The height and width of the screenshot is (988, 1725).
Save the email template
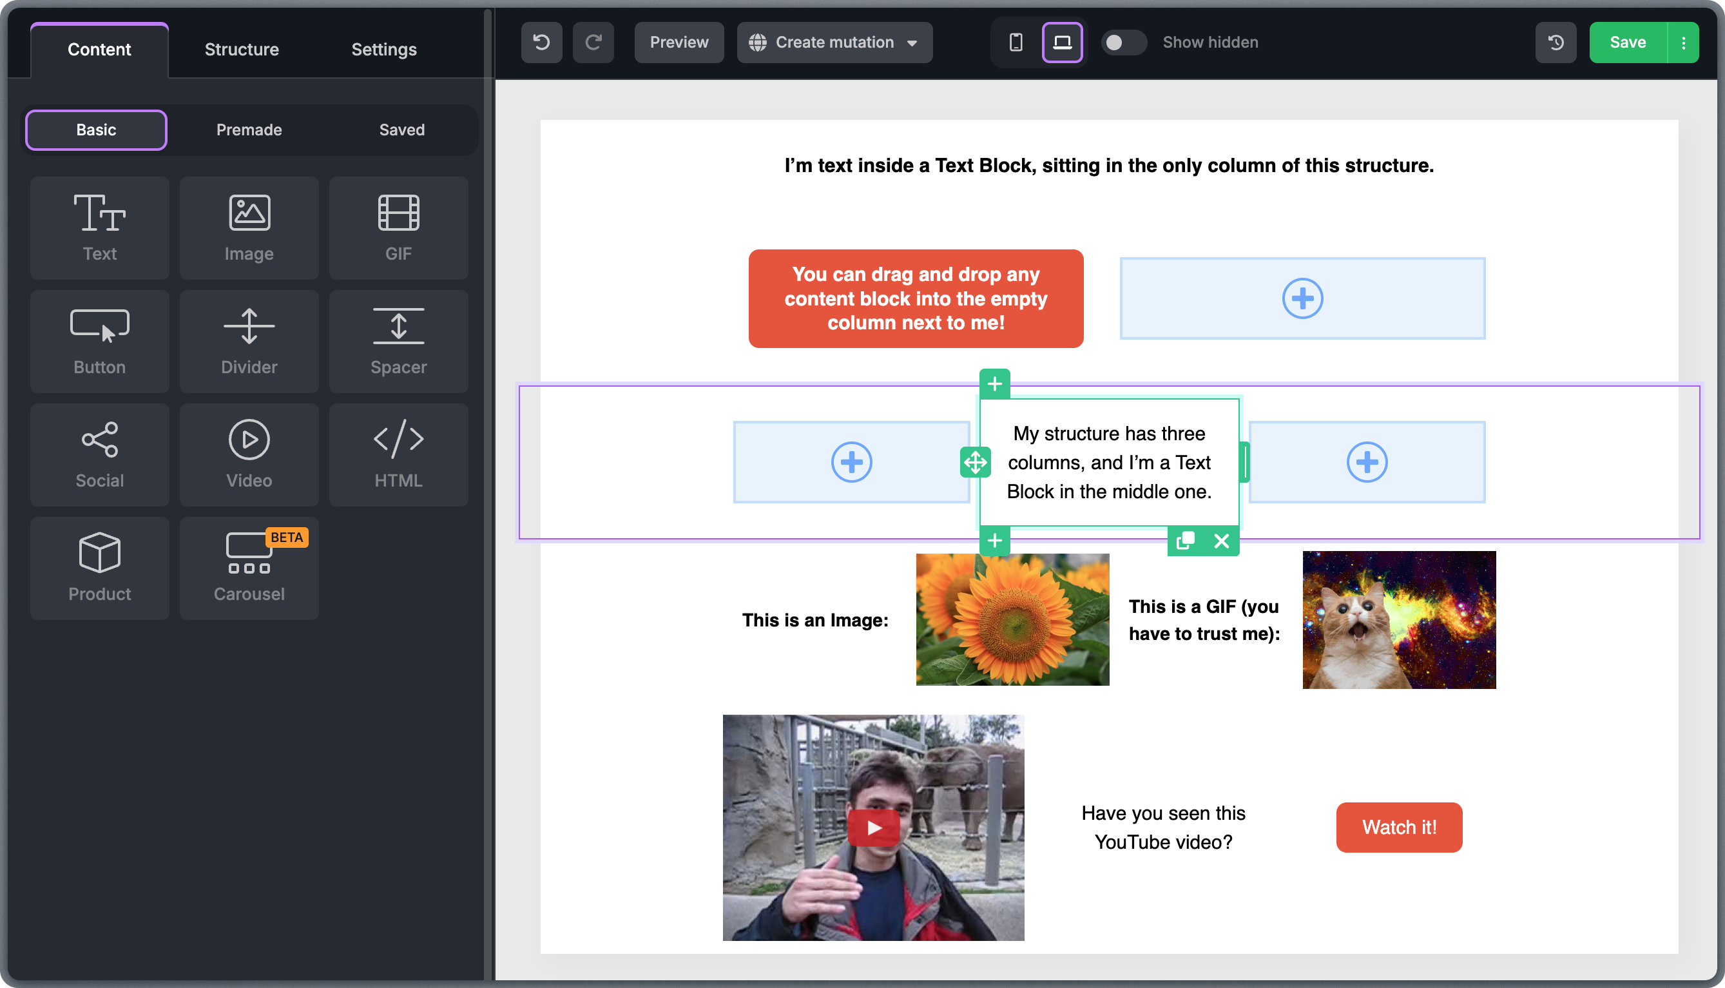coord(1627,42)
